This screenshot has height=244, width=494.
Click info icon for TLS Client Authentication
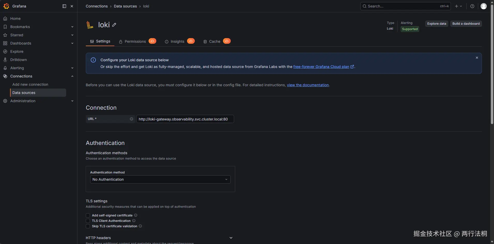pyautogui.click(x=134, y=221)
